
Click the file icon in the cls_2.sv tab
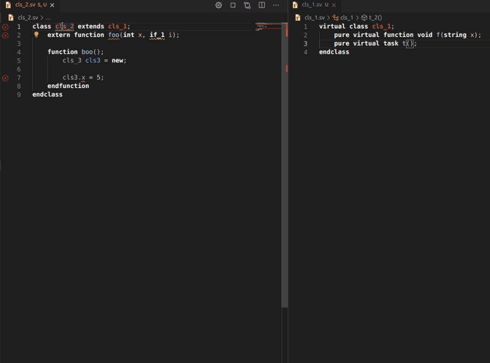coord(10,5)
